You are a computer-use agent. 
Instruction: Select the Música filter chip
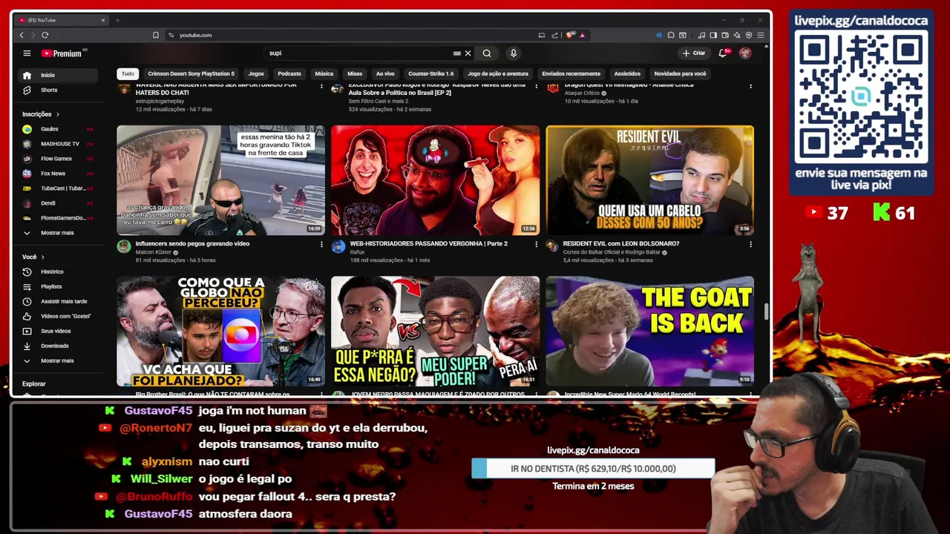(324, 73)
